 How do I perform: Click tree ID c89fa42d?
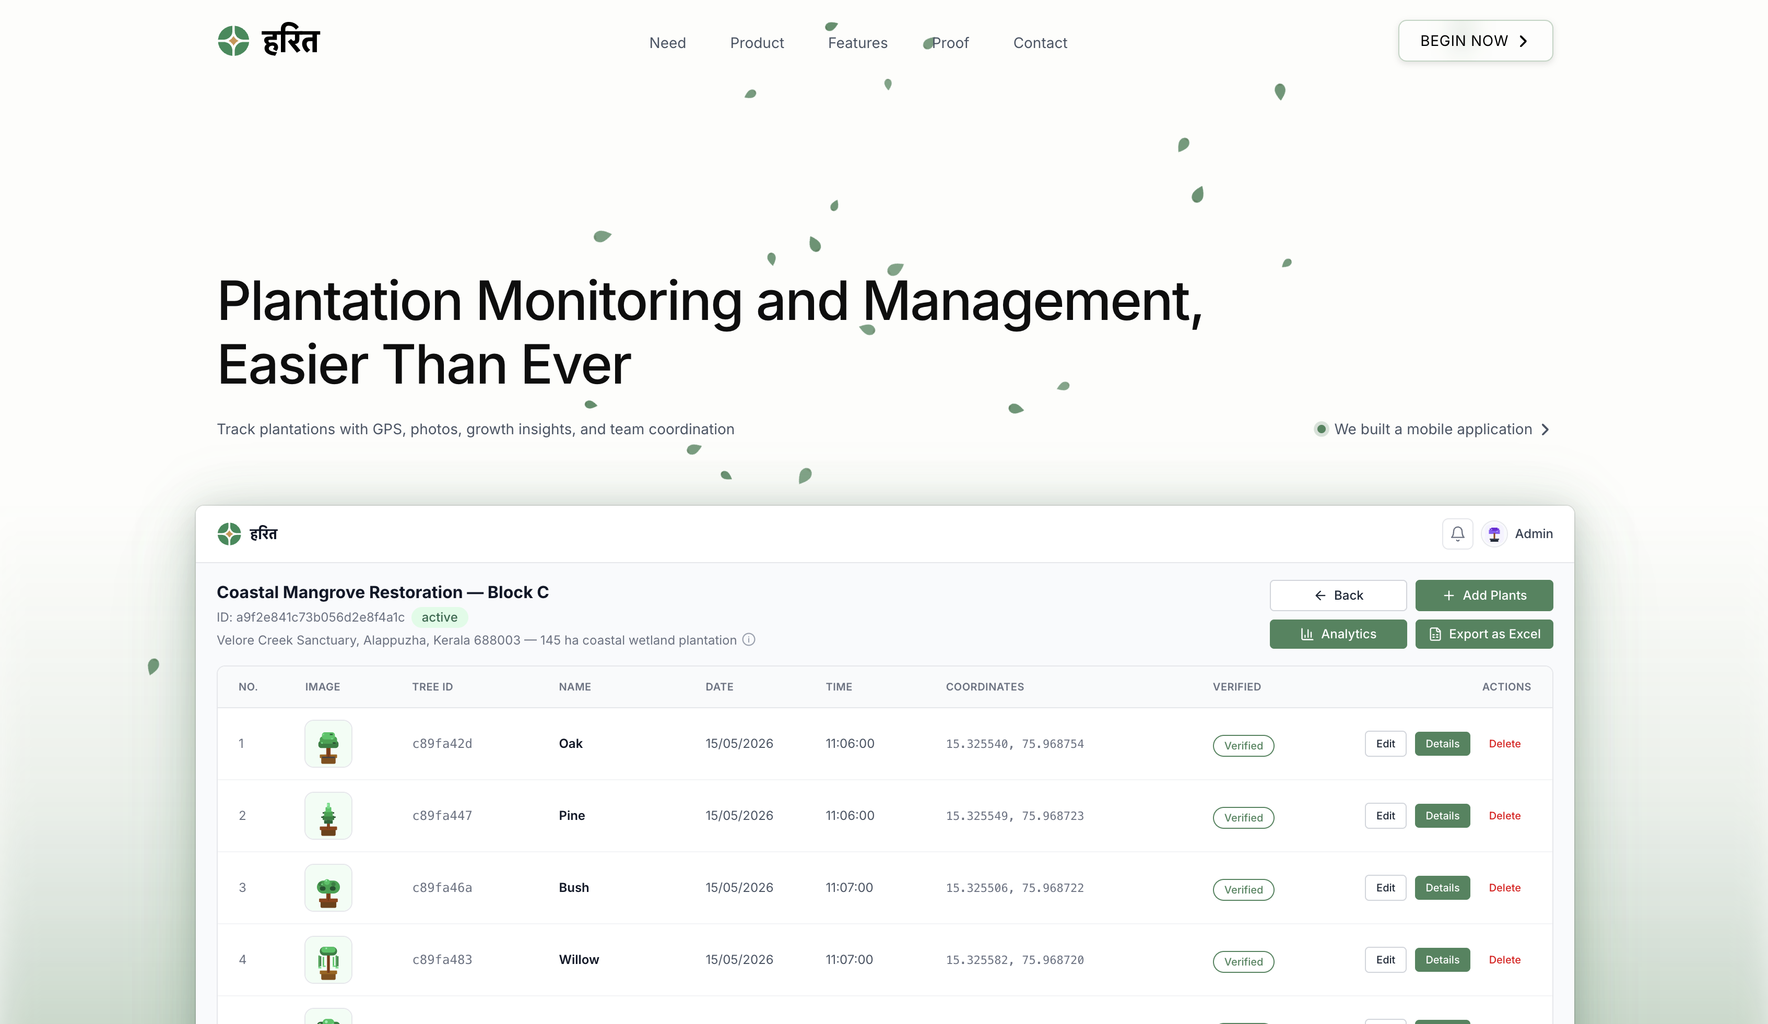click(442, 743)
